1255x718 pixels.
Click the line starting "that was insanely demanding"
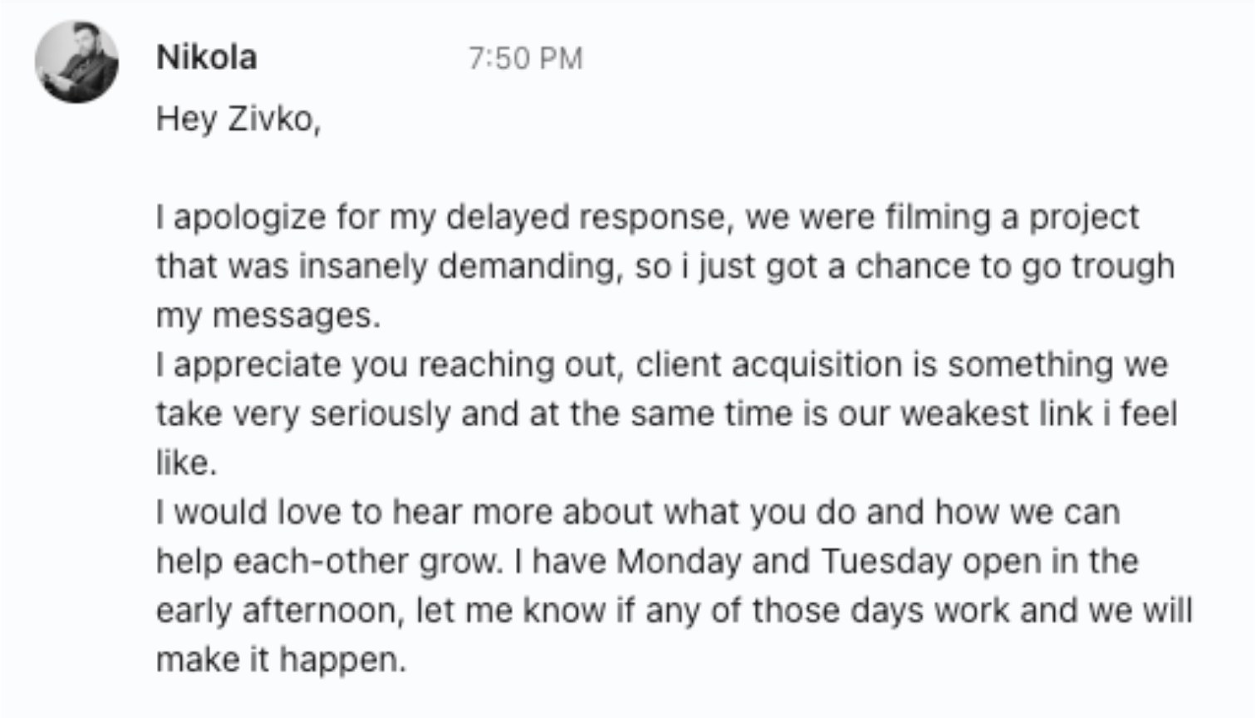tap(666, 267)
